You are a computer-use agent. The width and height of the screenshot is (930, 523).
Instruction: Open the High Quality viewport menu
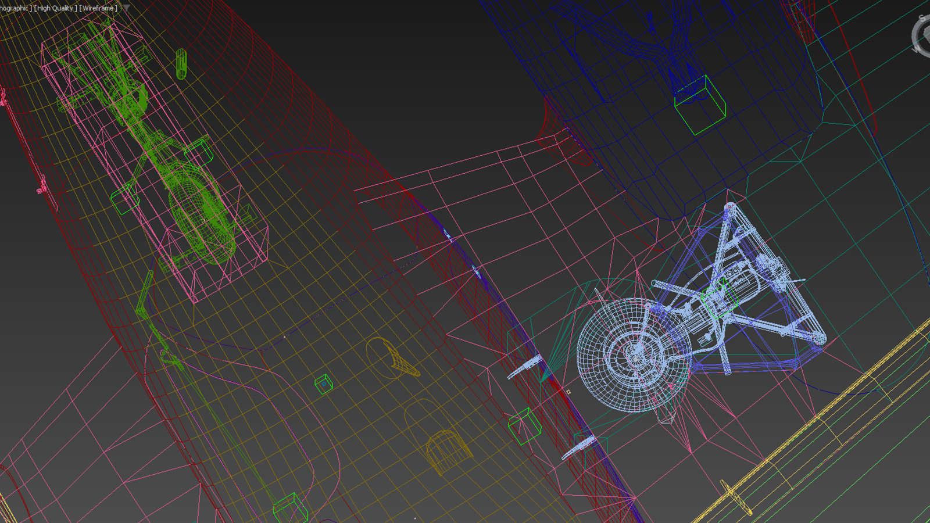(55, 8)
